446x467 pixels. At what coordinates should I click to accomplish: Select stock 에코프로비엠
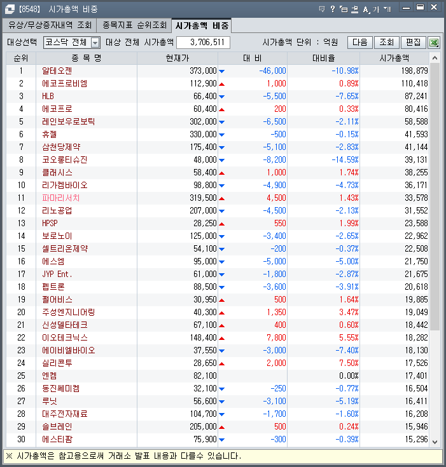[64, 84]
